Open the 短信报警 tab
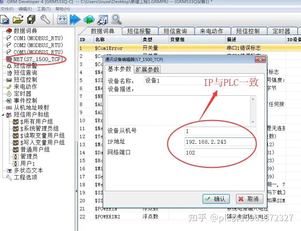 point(140,31)
